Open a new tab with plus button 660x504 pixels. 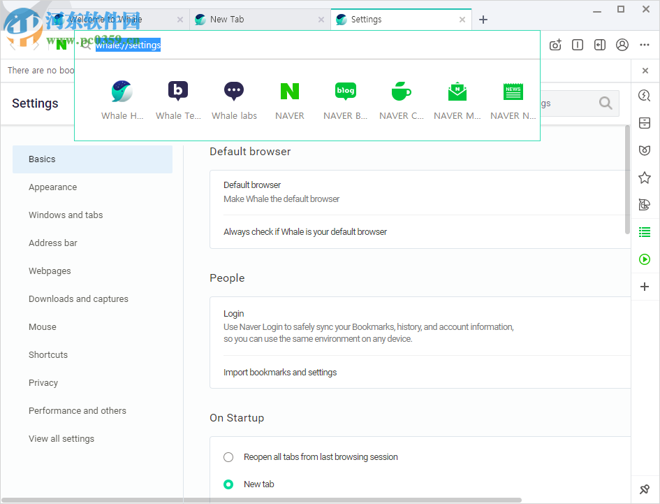pyautogui.click(x=483, y=20)
